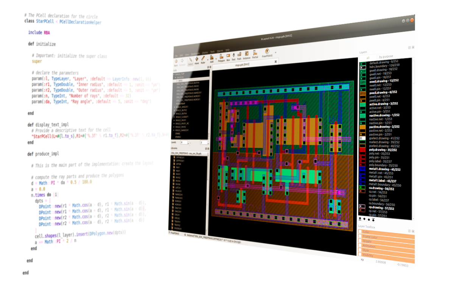This screenshot has width=454, height=284.
Task: Click the first Levels input field
Action: tap(184, 142)
